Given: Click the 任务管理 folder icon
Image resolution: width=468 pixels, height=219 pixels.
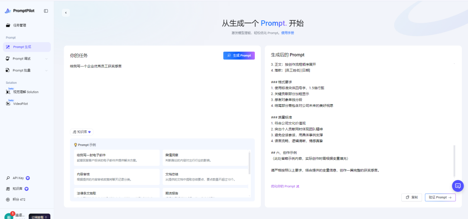Looking at the screenshot, I should (8, 25).
